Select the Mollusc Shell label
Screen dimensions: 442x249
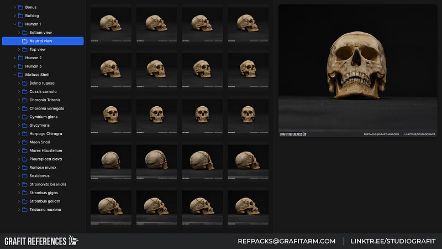37,75
